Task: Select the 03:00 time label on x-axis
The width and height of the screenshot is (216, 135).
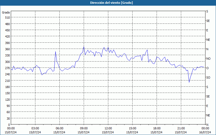Action: (35, 128)
